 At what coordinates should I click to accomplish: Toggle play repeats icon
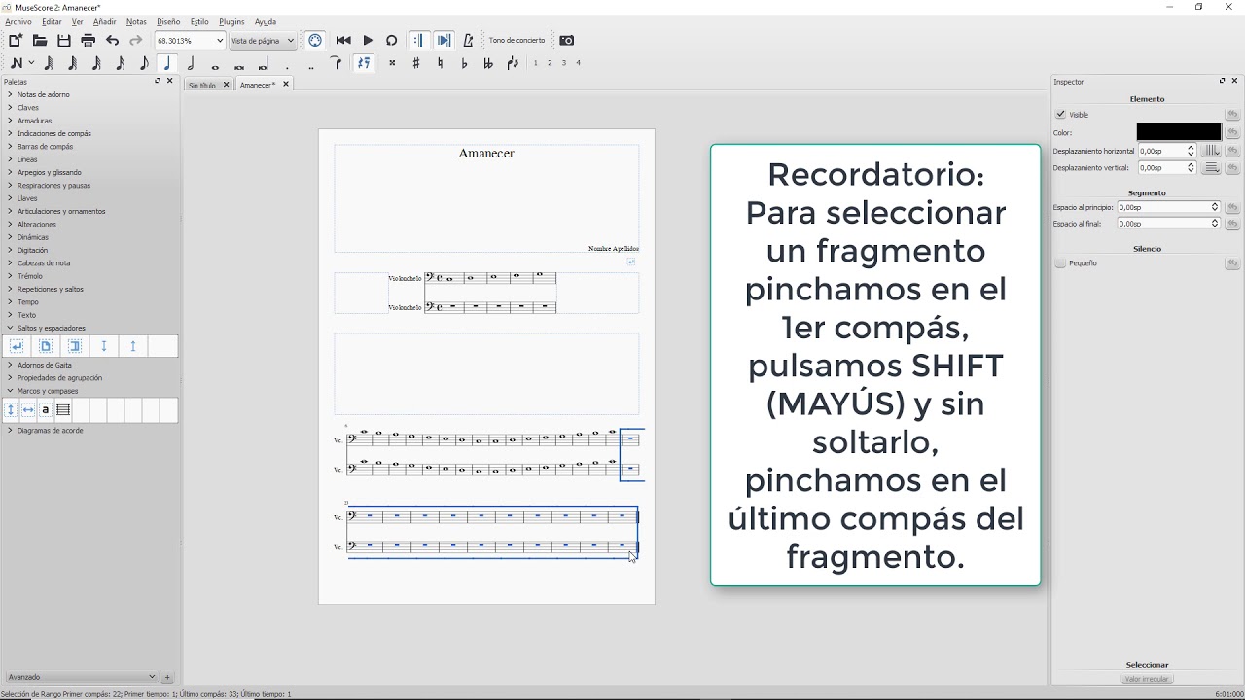click(419, 41)
